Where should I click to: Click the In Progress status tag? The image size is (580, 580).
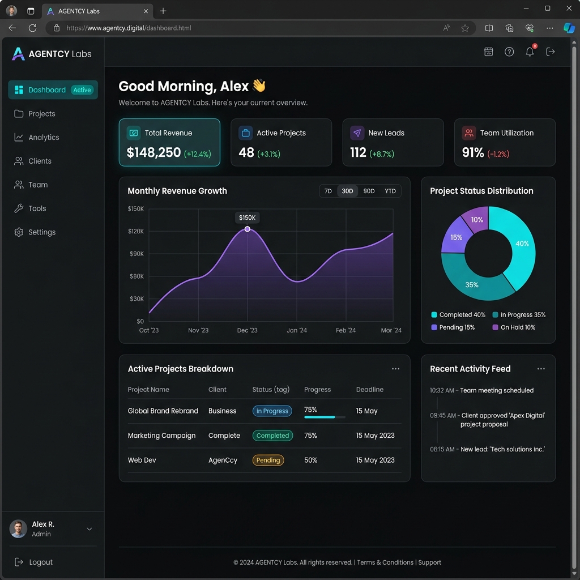coord(272,411)
